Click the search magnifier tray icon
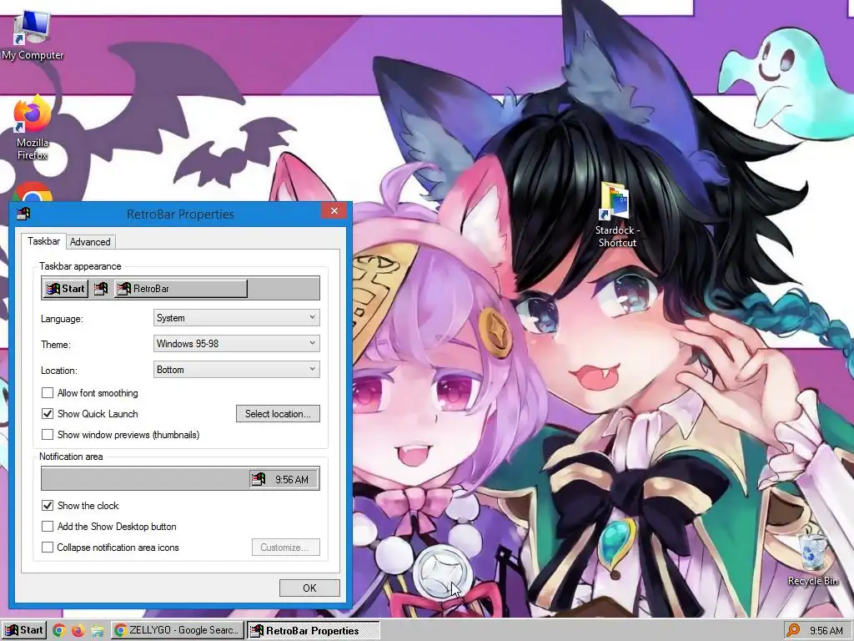Screen dimensions: 854x641 point(794,631)
